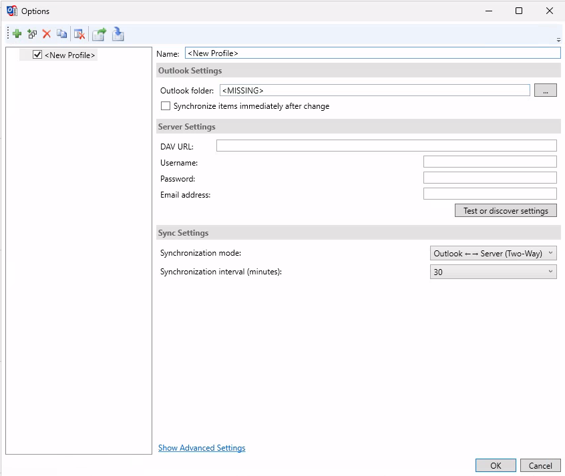Screen dimensions: 565x476
Task: Click the add multiple profiles icon
Action: tap(32, 34)
